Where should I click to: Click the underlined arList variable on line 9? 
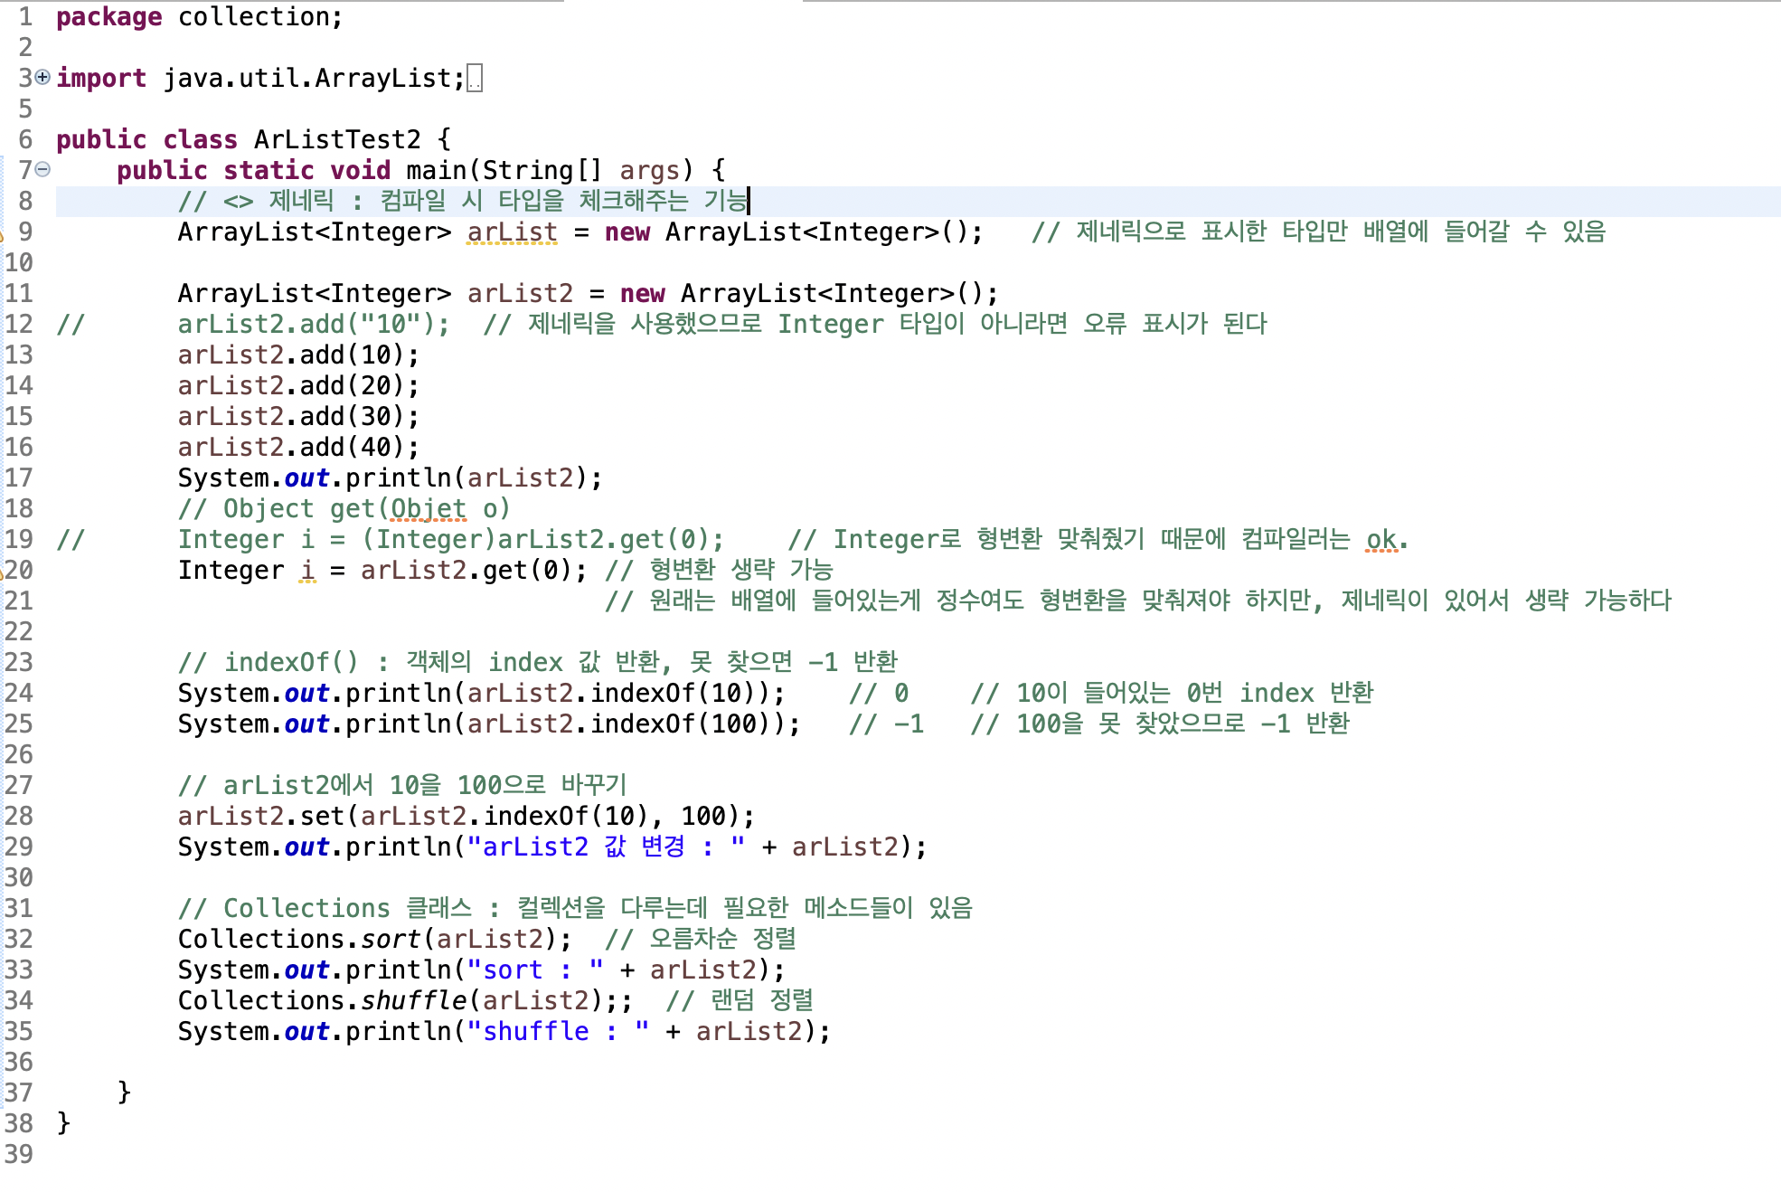click(x=512, y=232)
